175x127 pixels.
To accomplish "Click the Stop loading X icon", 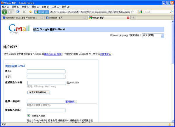I will [x=24, y=12].
